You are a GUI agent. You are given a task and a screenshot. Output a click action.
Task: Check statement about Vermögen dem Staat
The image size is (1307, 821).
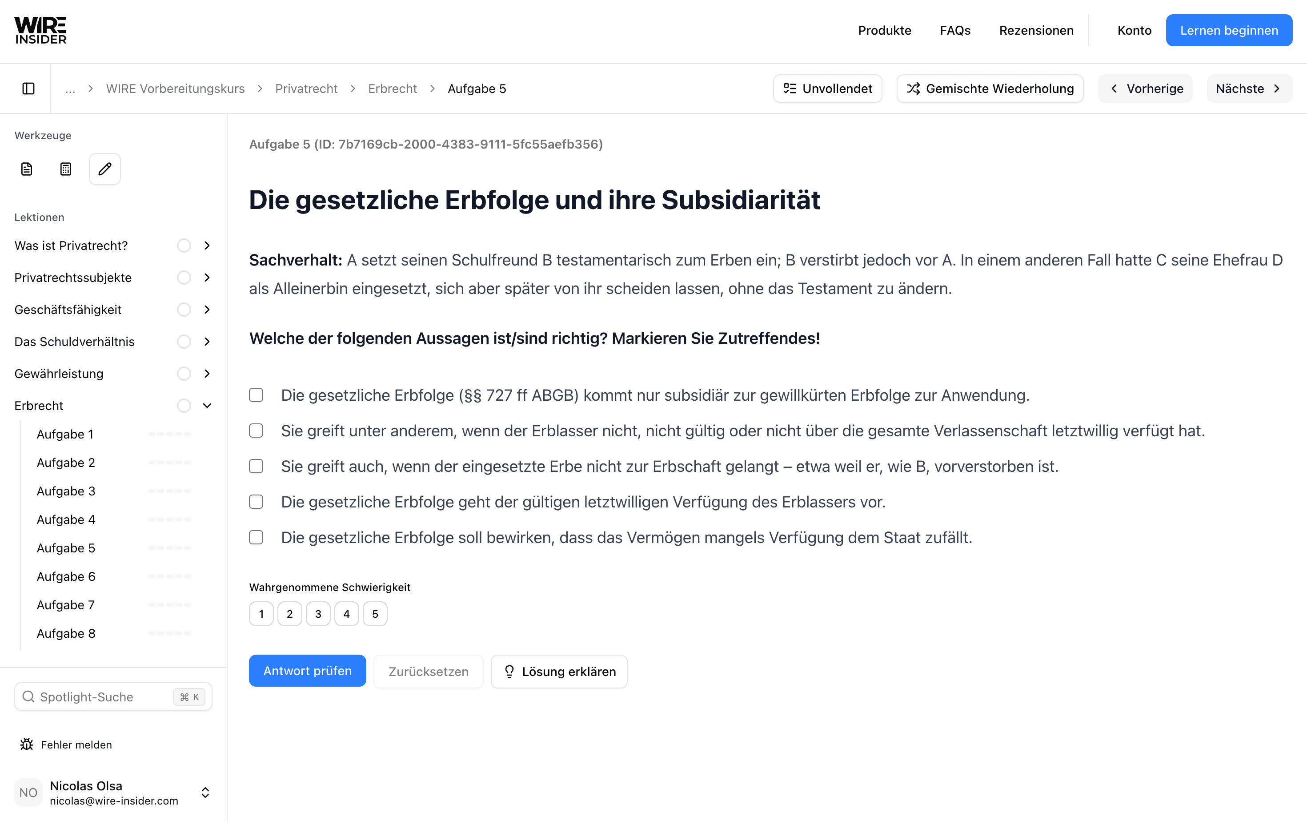point(256,538)
